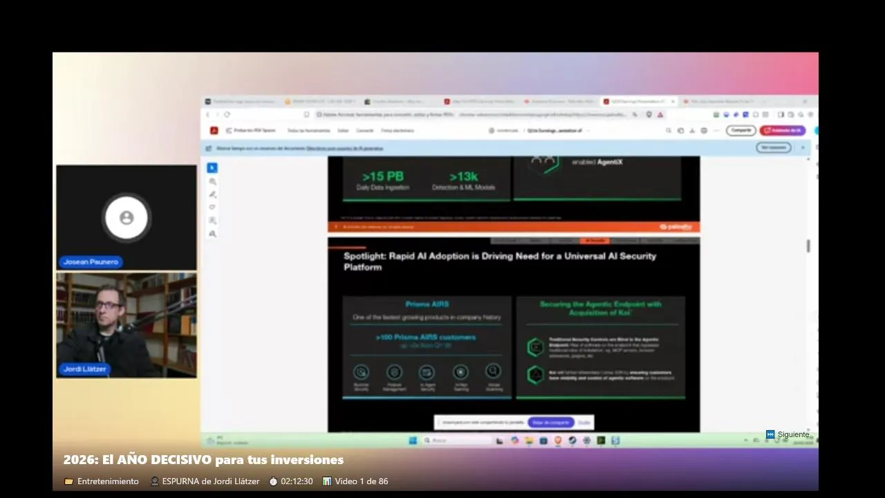Viewport: 885px width, 498px height.
Task: Open the generative AI user guidelines link
Action: tap(344, 148)
